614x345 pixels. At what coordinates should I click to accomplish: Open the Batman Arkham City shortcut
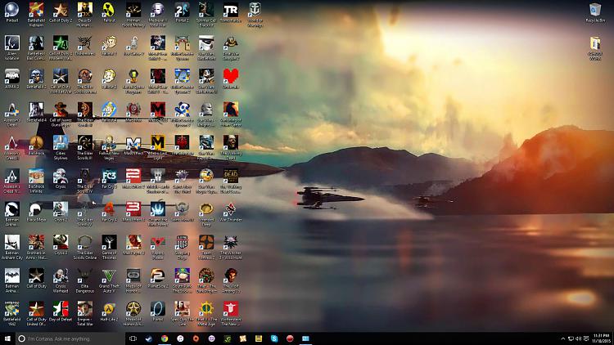[11, 248]
